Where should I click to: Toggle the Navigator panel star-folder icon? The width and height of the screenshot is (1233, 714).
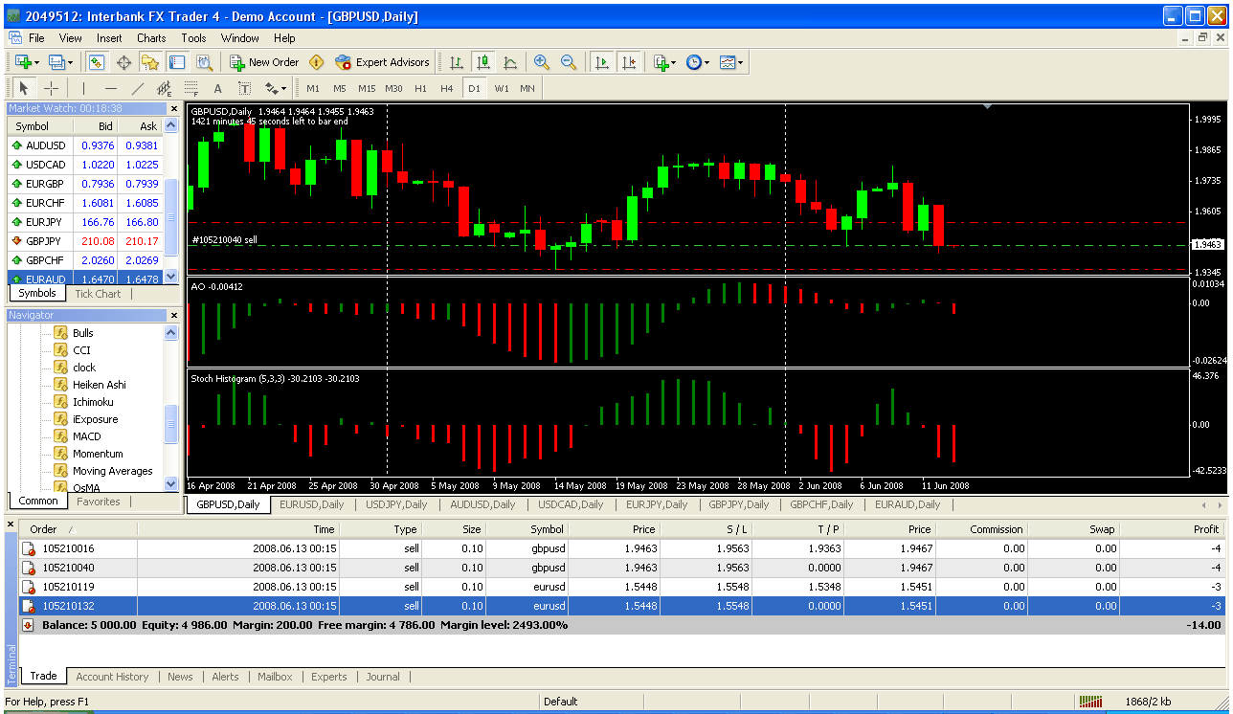(150, 62)
